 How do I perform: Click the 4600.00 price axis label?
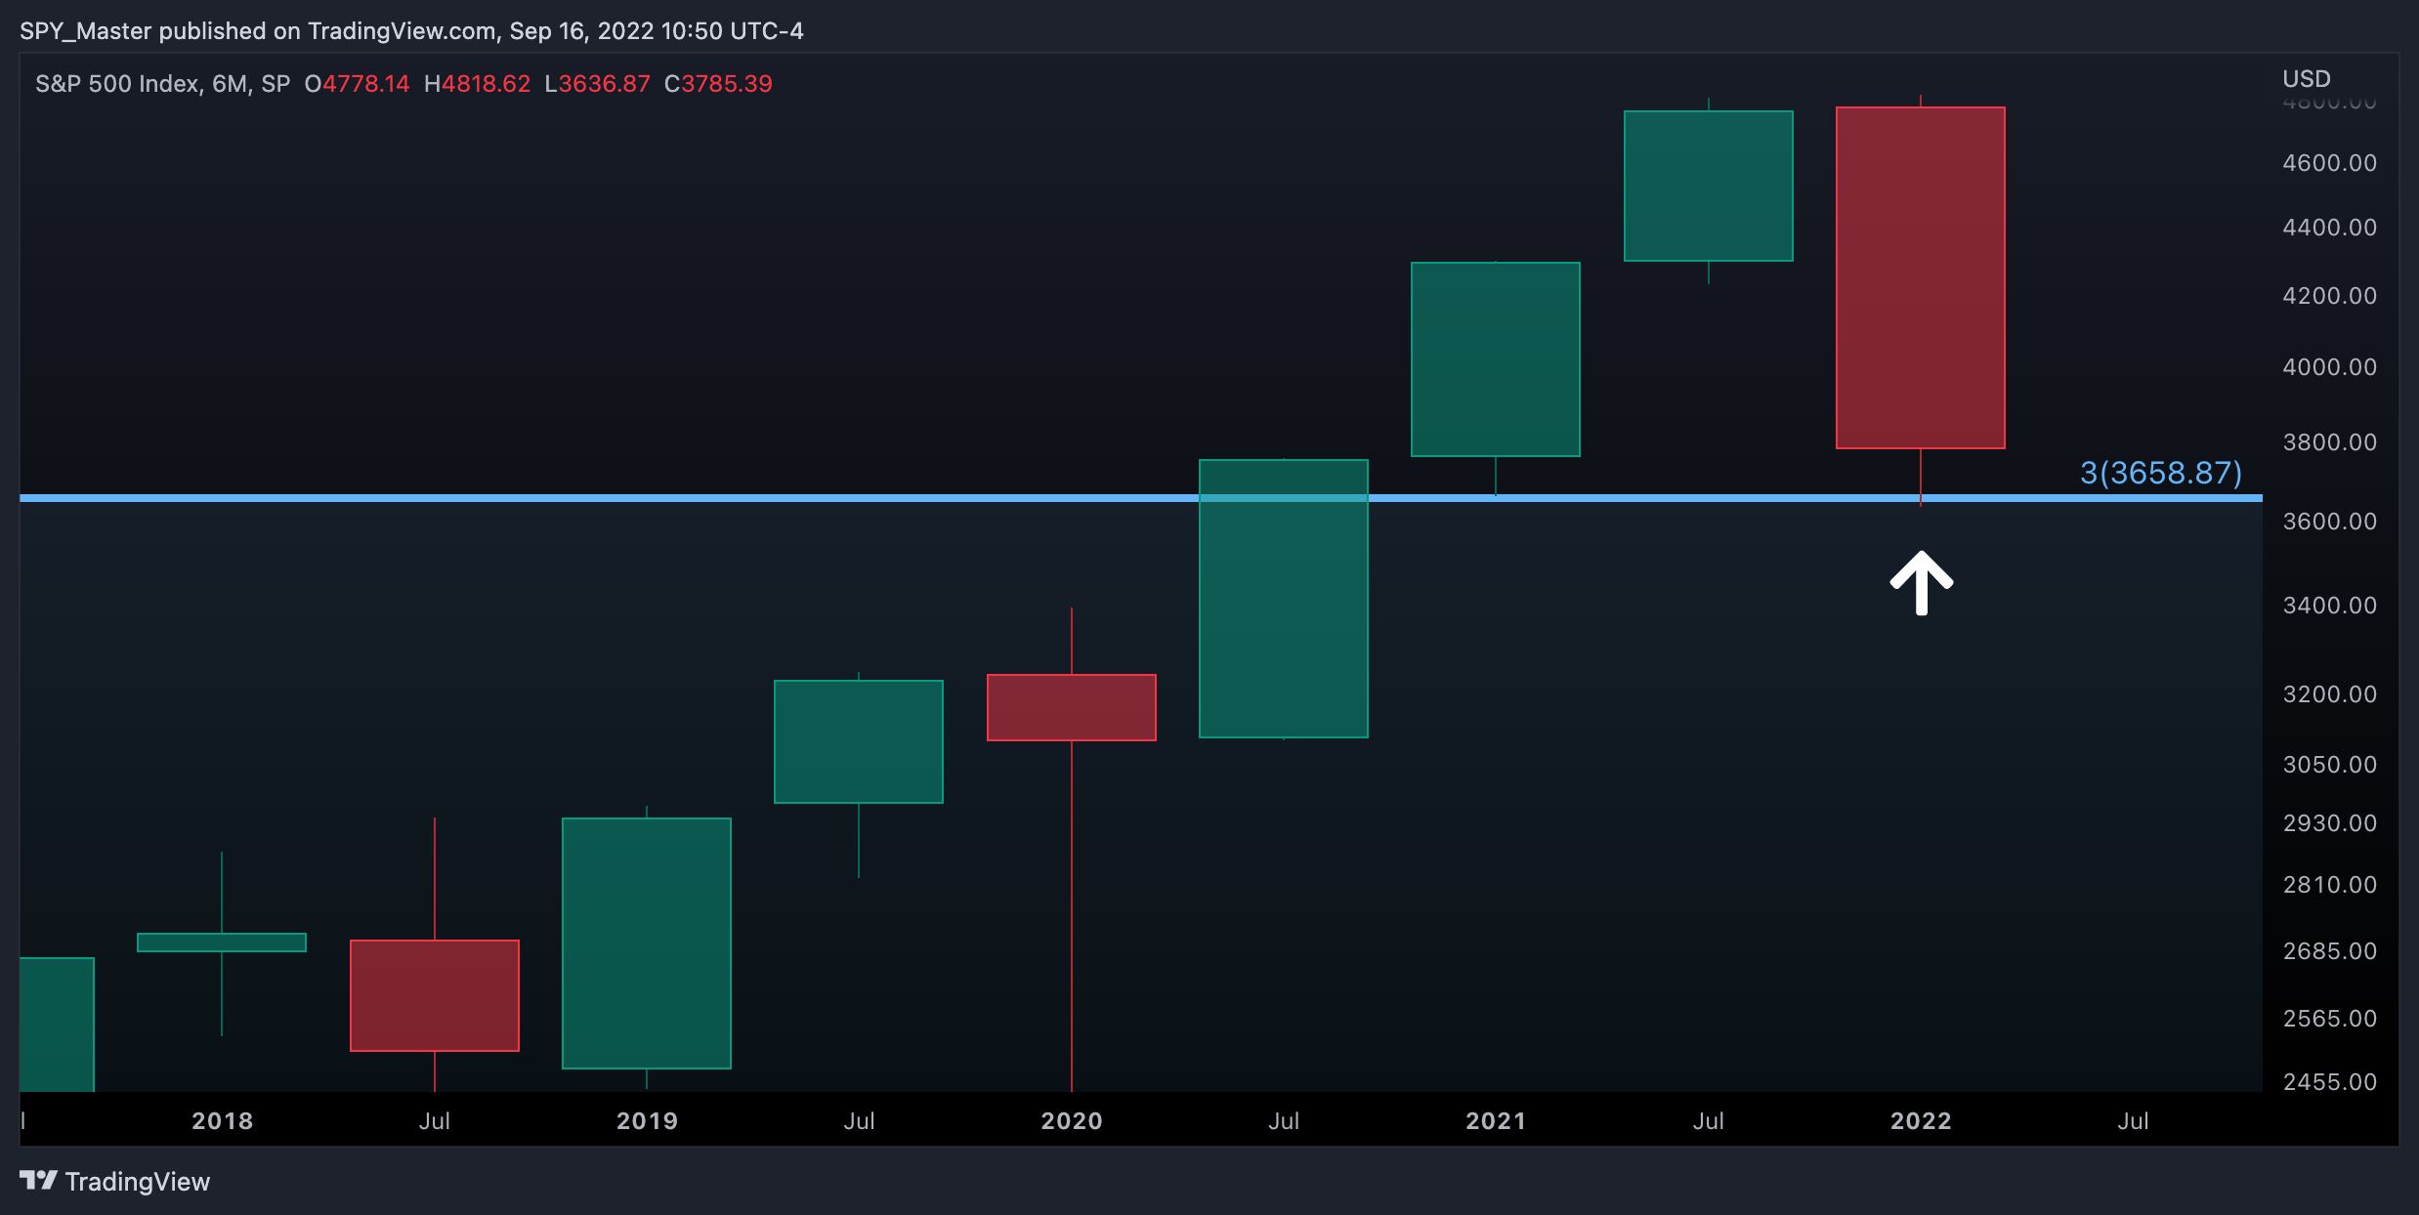pos(2329,163)
